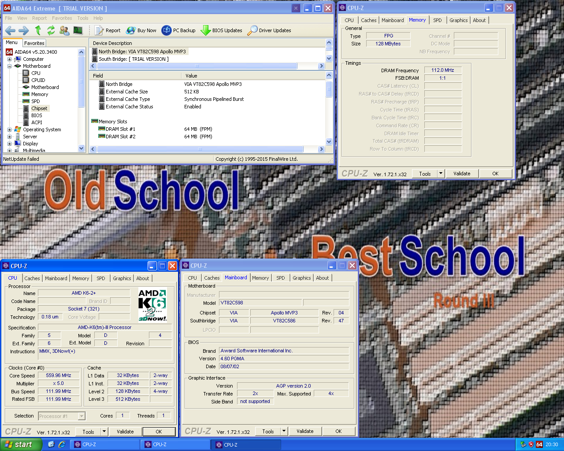The width and height of the screenshot is (564, 451).
Task: Click AIDA64 tray icon in system tray
Action: 539,444
